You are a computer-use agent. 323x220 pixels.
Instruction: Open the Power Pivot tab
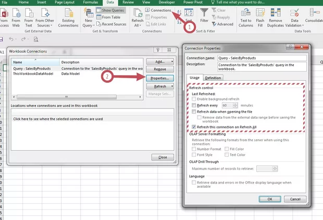[193, 2]
